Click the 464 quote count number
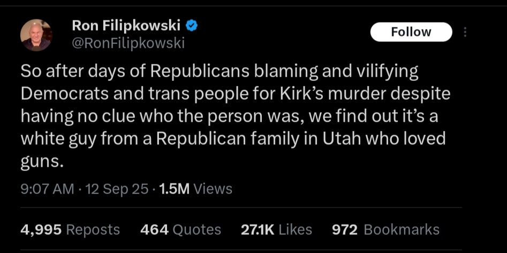507x253 pixels. (155, 230)
